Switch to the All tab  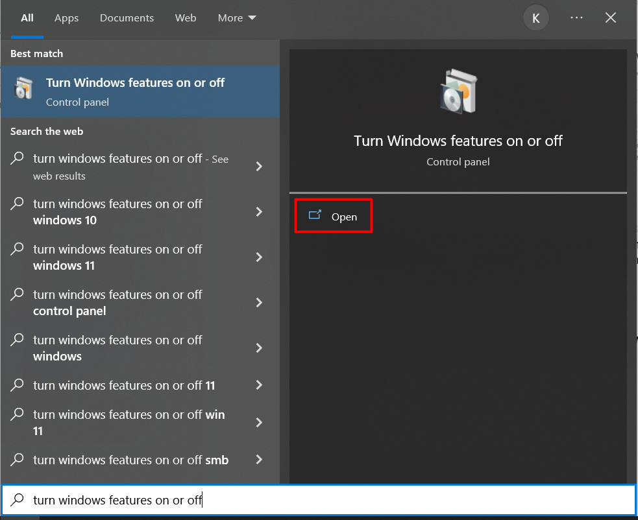[27, 18]
